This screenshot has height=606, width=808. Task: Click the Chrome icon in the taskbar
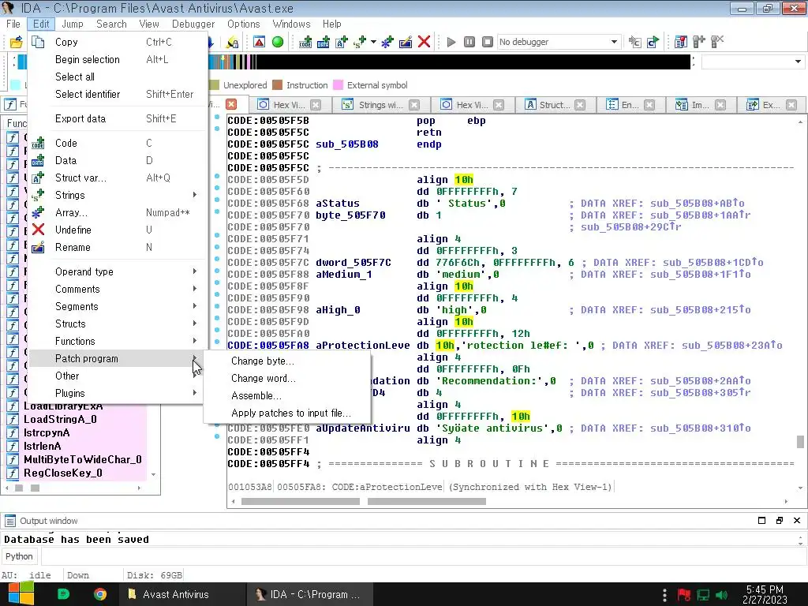coord(100,595)
